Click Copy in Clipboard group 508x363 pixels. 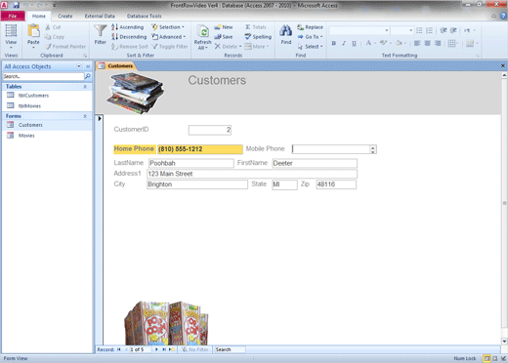tap(55, 37)
